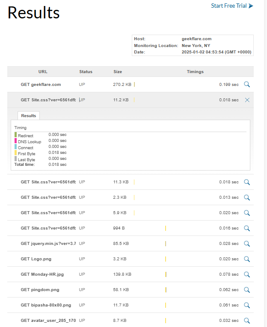Click the Size column header
The width and height of the screenshot is (267, 327).
[x=118, y=71]
